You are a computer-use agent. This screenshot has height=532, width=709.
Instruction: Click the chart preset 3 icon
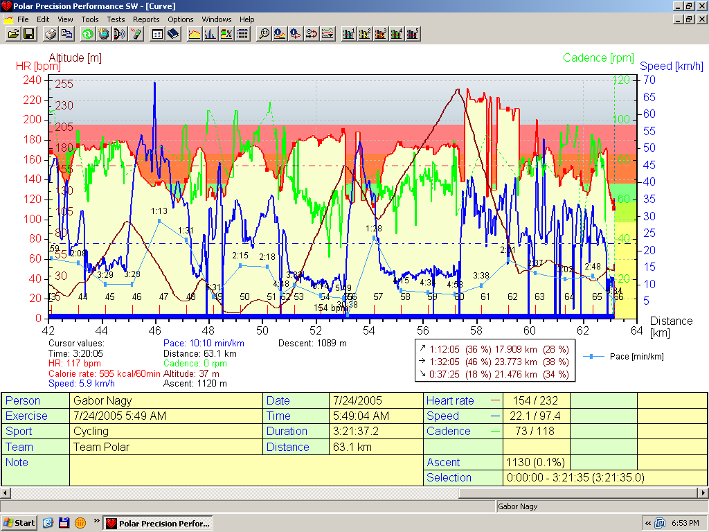pyautogui.click(x=380, y=34)
